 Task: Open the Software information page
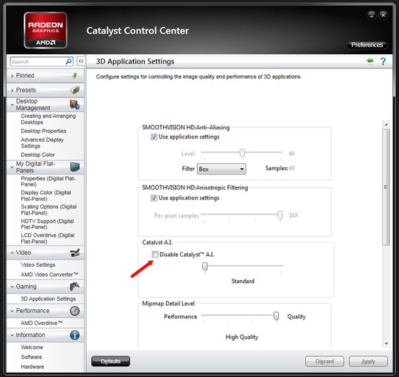tap(31, 357)
